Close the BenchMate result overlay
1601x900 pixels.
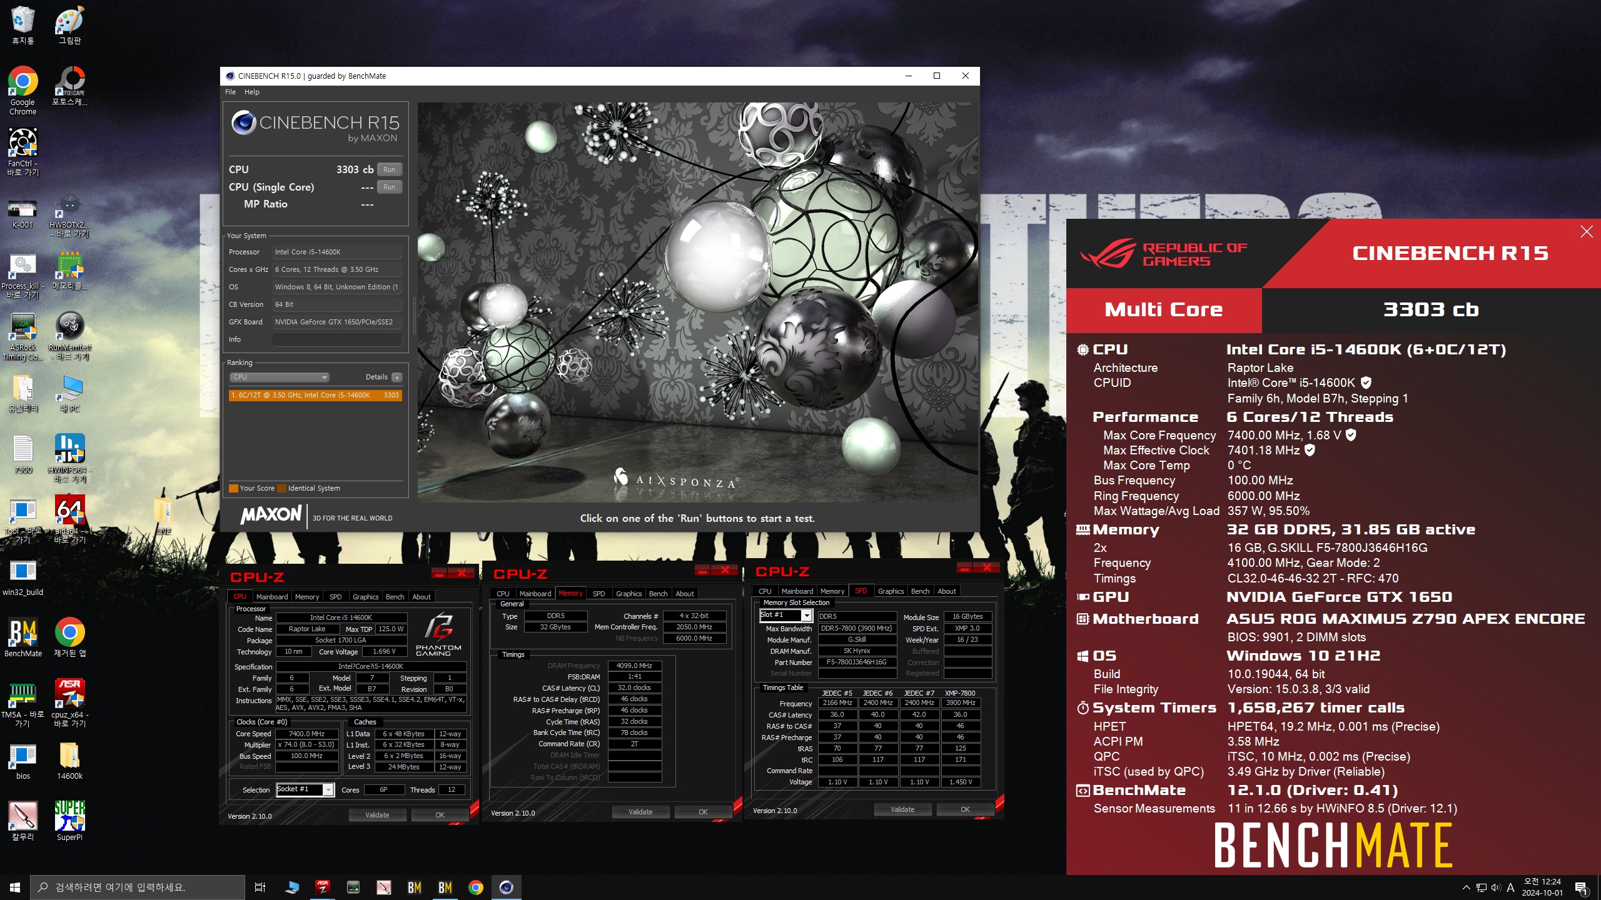pyautogui.click(x=1587, y=231)
